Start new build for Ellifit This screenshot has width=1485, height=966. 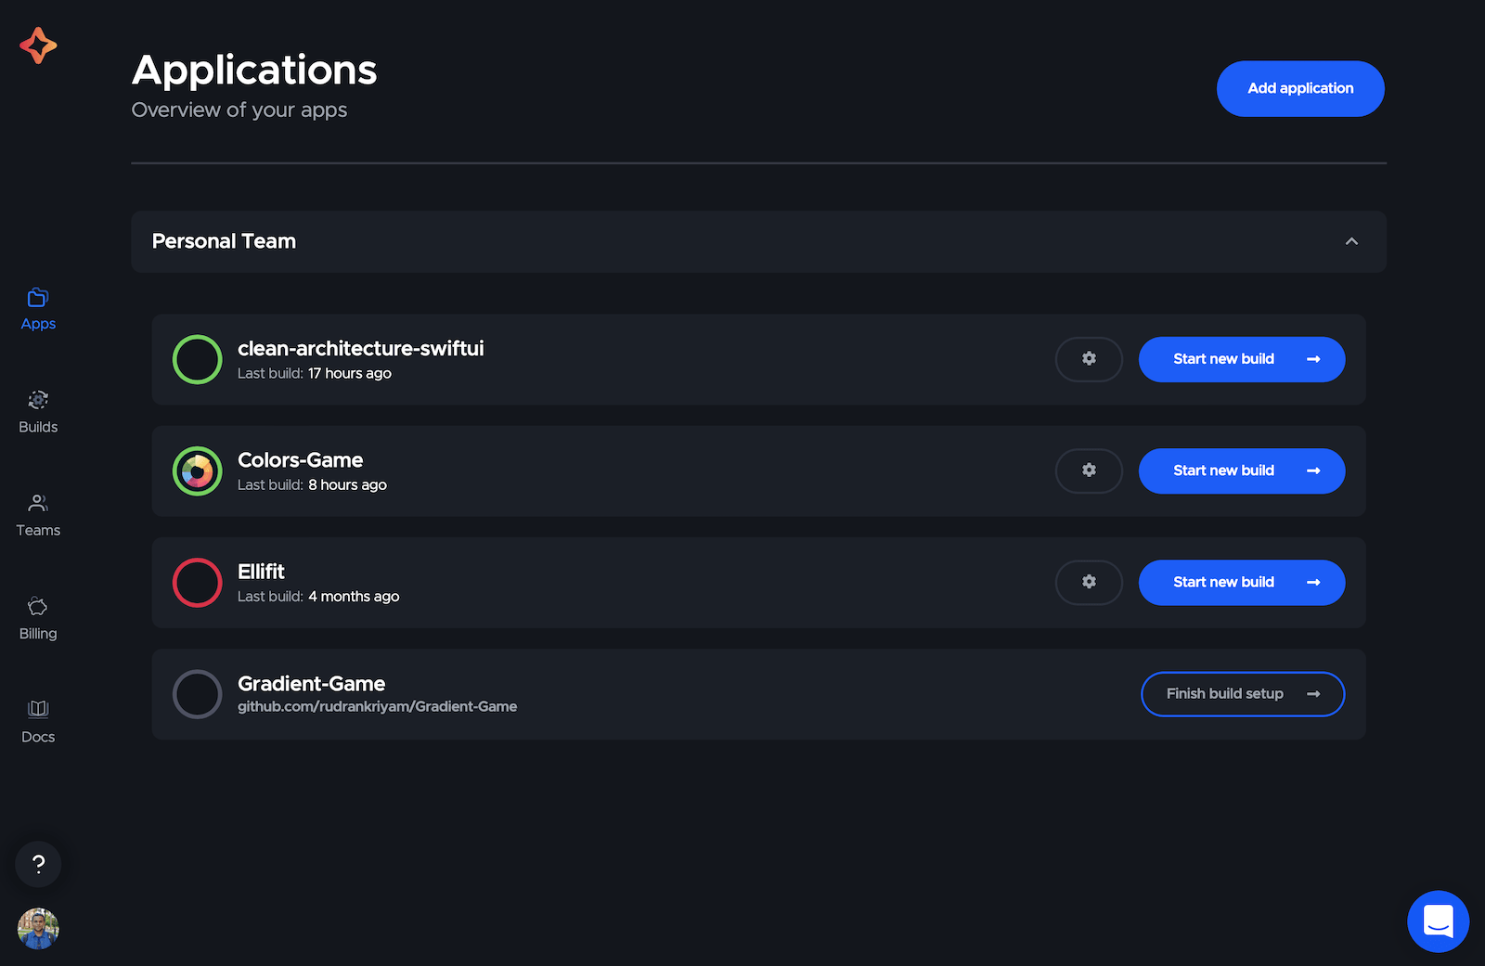pyautogui.click(x=1242, y=582)
